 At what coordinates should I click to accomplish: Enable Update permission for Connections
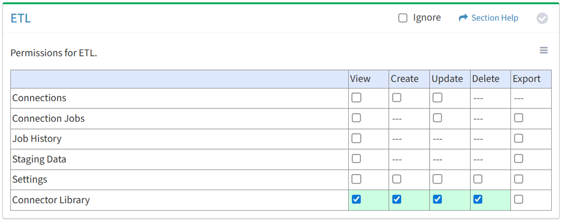click(437, 98)
